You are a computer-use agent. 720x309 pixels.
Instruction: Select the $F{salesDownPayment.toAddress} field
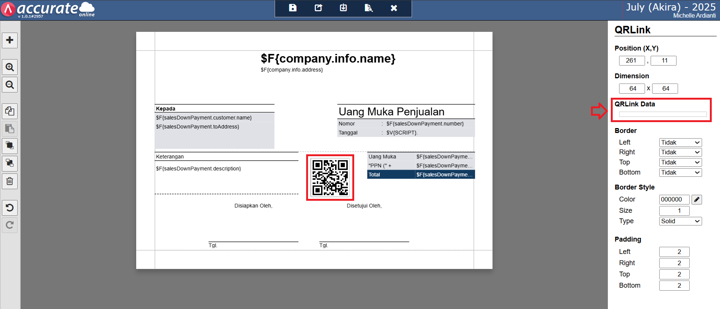click(197, 127)
